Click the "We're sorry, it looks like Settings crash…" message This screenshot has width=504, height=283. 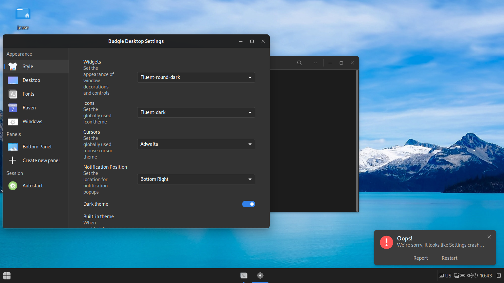pyautogui.click(x=440, y=245)
